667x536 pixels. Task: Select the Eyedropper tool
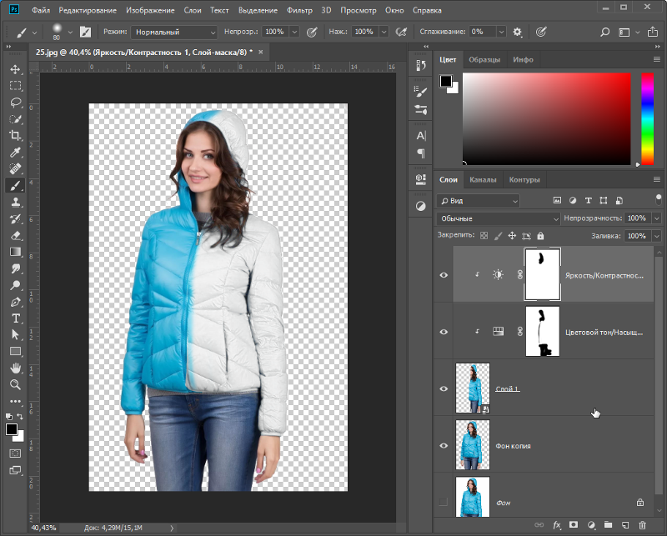pyautogui.click(x=15, y=153)
